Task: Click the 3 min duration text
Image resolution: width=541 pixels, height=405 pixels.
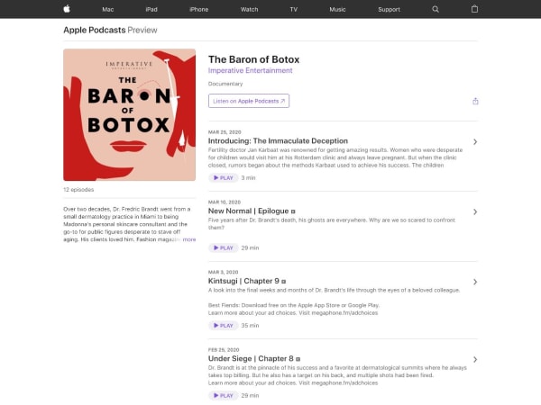Action: coord(248,177)
